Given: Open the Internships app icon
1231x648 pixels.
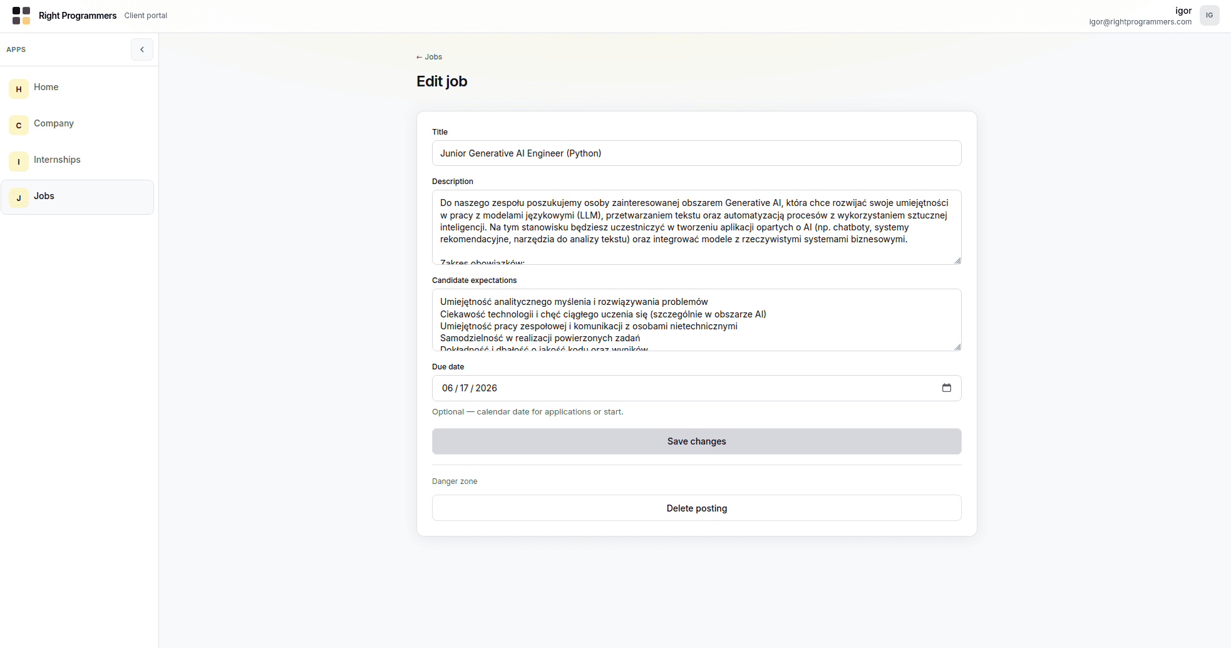Looking at the screenshot, I should coord(18,162).
